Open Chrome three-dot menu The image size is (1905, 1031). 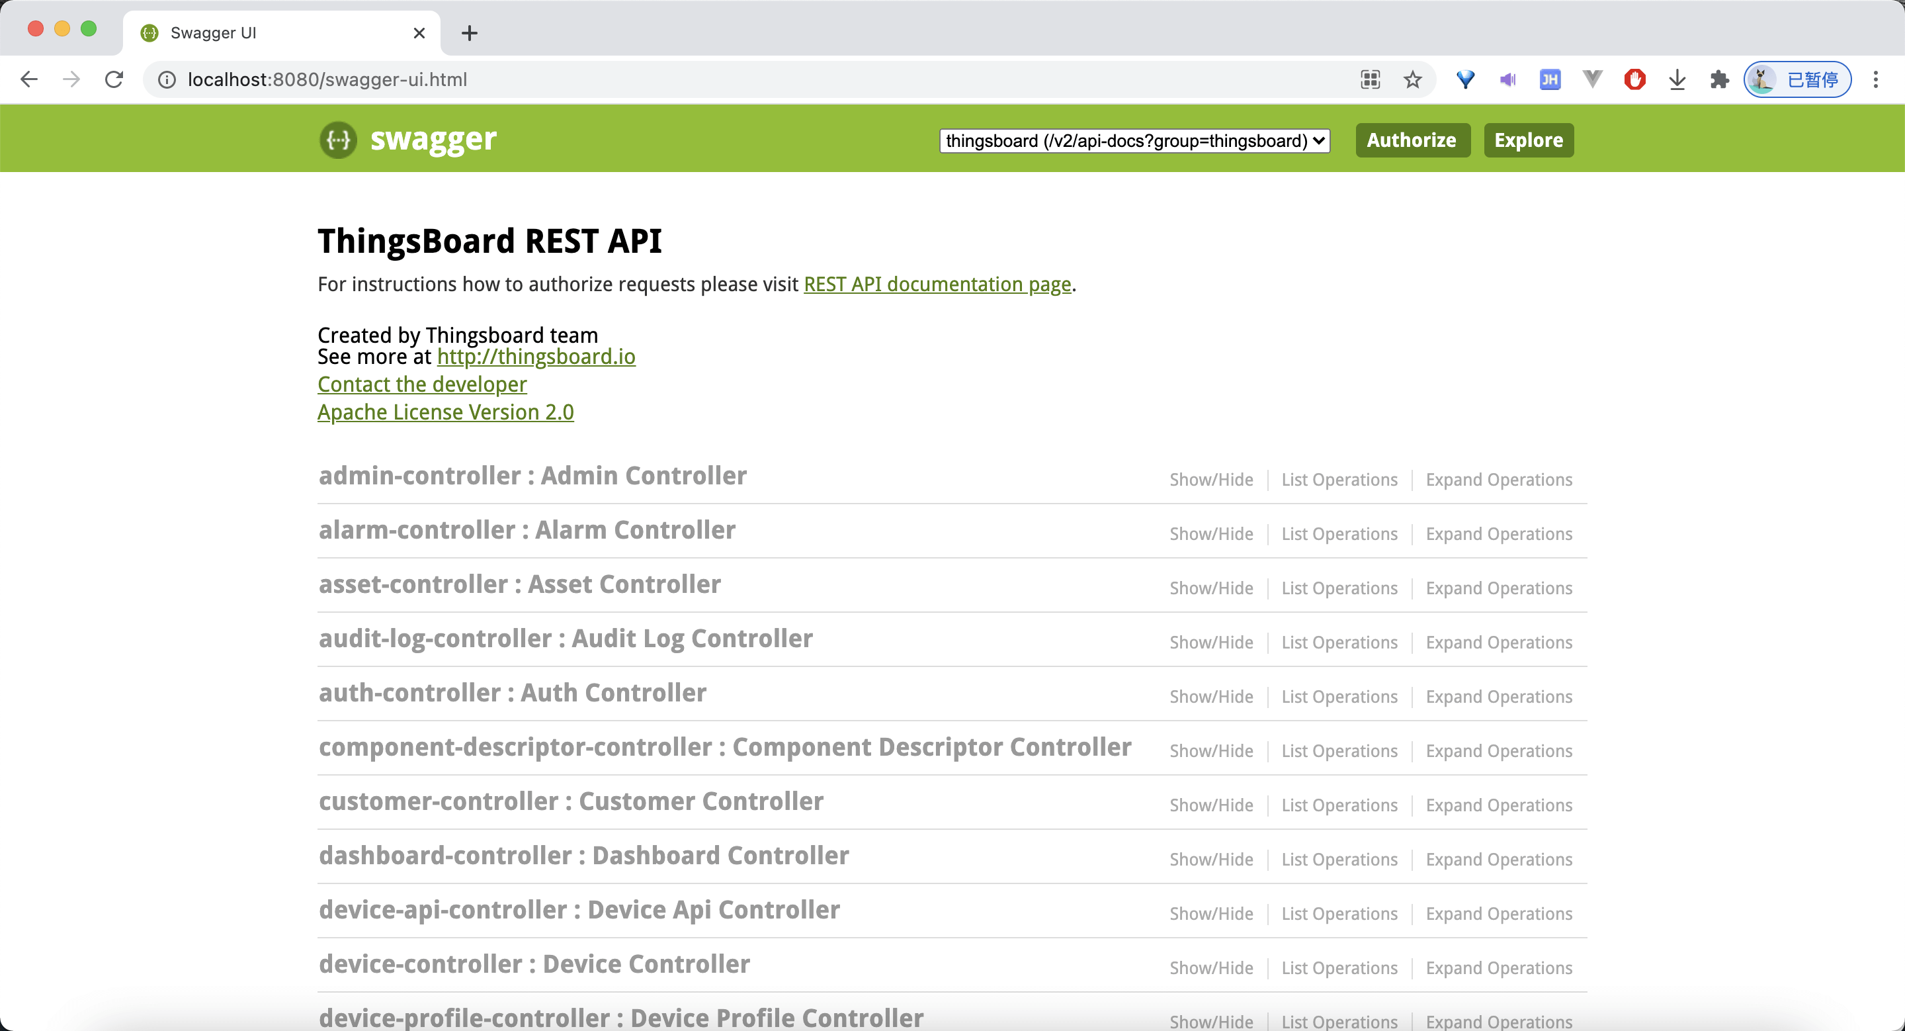(x=1875, y=79)
